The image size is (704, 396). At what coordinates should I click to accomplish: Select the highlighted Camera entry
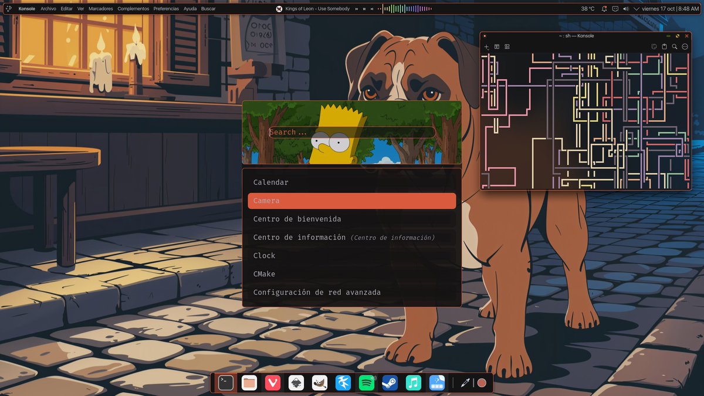point(351,201)
